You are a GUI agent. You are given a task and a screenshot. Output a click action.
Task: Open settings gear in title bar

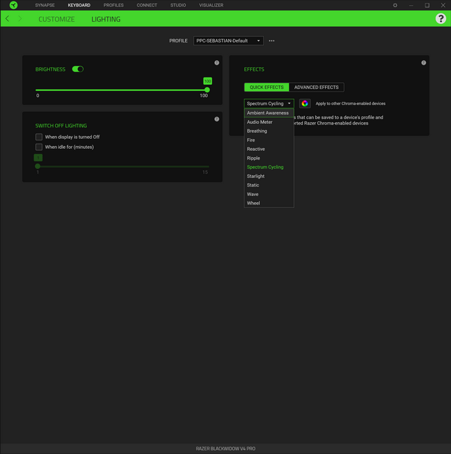click(x=395, y=5)
